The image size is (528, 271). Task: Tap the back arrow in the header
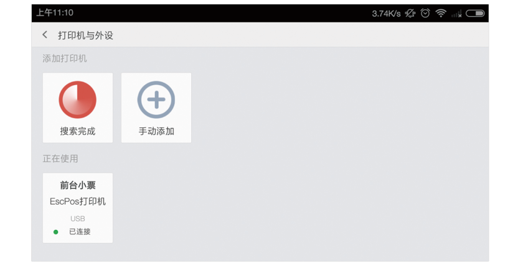(x=45, y=35)
